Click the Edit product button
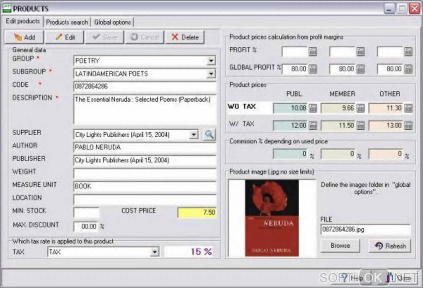The width and height of the screenshot is (423, 288). (x=65, y=37)
